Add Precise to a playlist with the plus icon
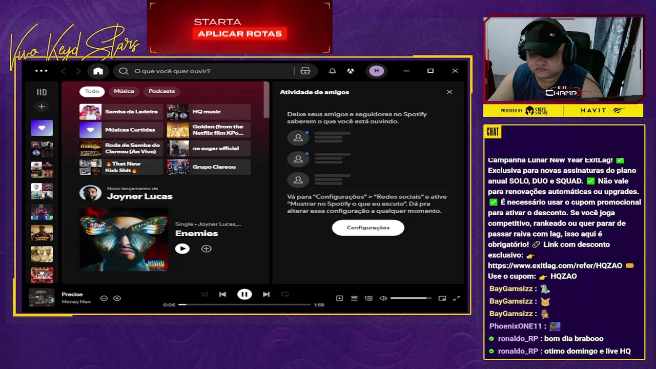The image size is (656, 369). [117, 298]
